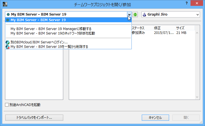Click the サイズ column header

(x=185, y=28)
